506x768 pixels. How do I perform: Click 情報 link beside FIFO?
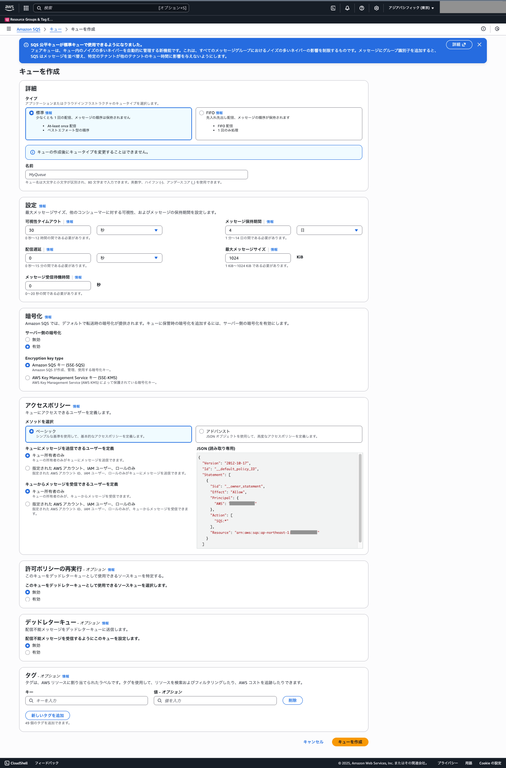[219, 113]
